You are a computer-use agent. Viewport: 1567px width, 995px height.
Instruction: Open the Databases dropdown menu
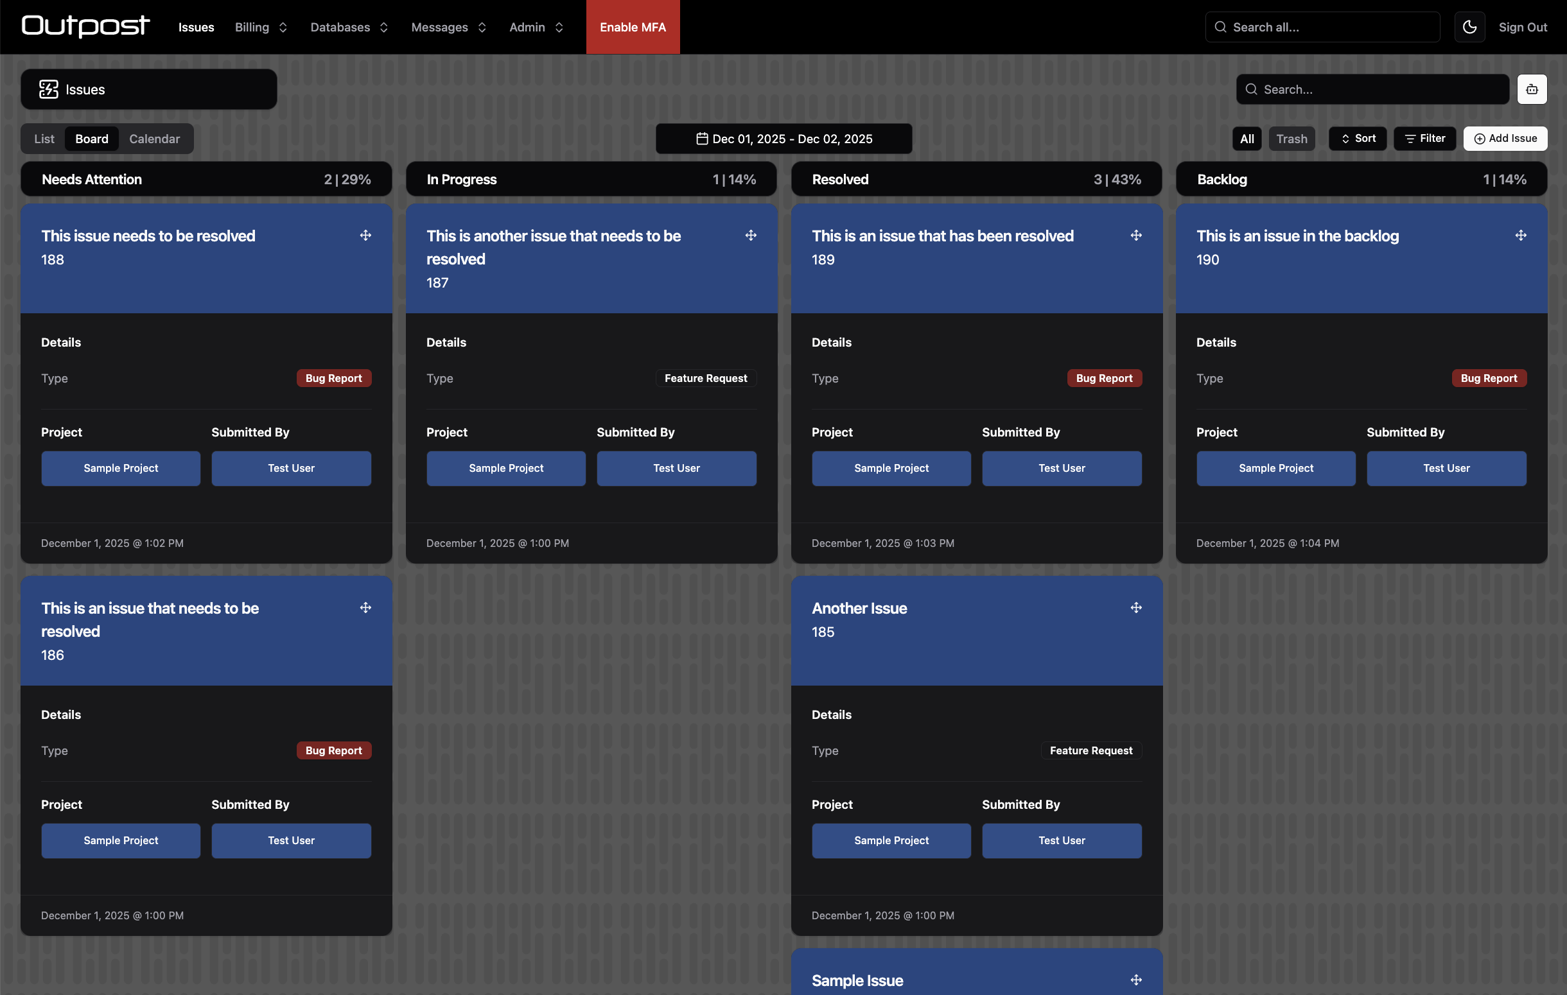point(349,28)
